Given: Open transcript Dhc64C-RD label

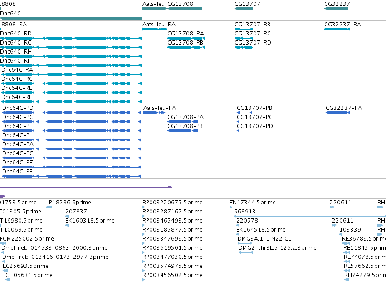Looking at the screenshot, I should coord(16,33).
